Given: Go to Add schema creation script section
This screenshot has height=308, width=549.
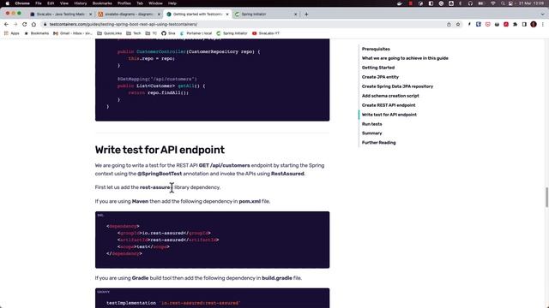Looking at the screenshot, I should 390,96.
